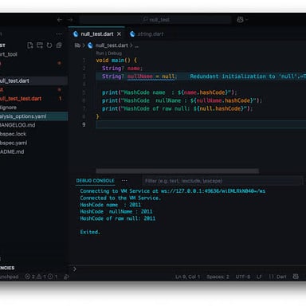Click the status bar icon after problem counts
The height and width of the screenshot is (306, 306).
66,277
